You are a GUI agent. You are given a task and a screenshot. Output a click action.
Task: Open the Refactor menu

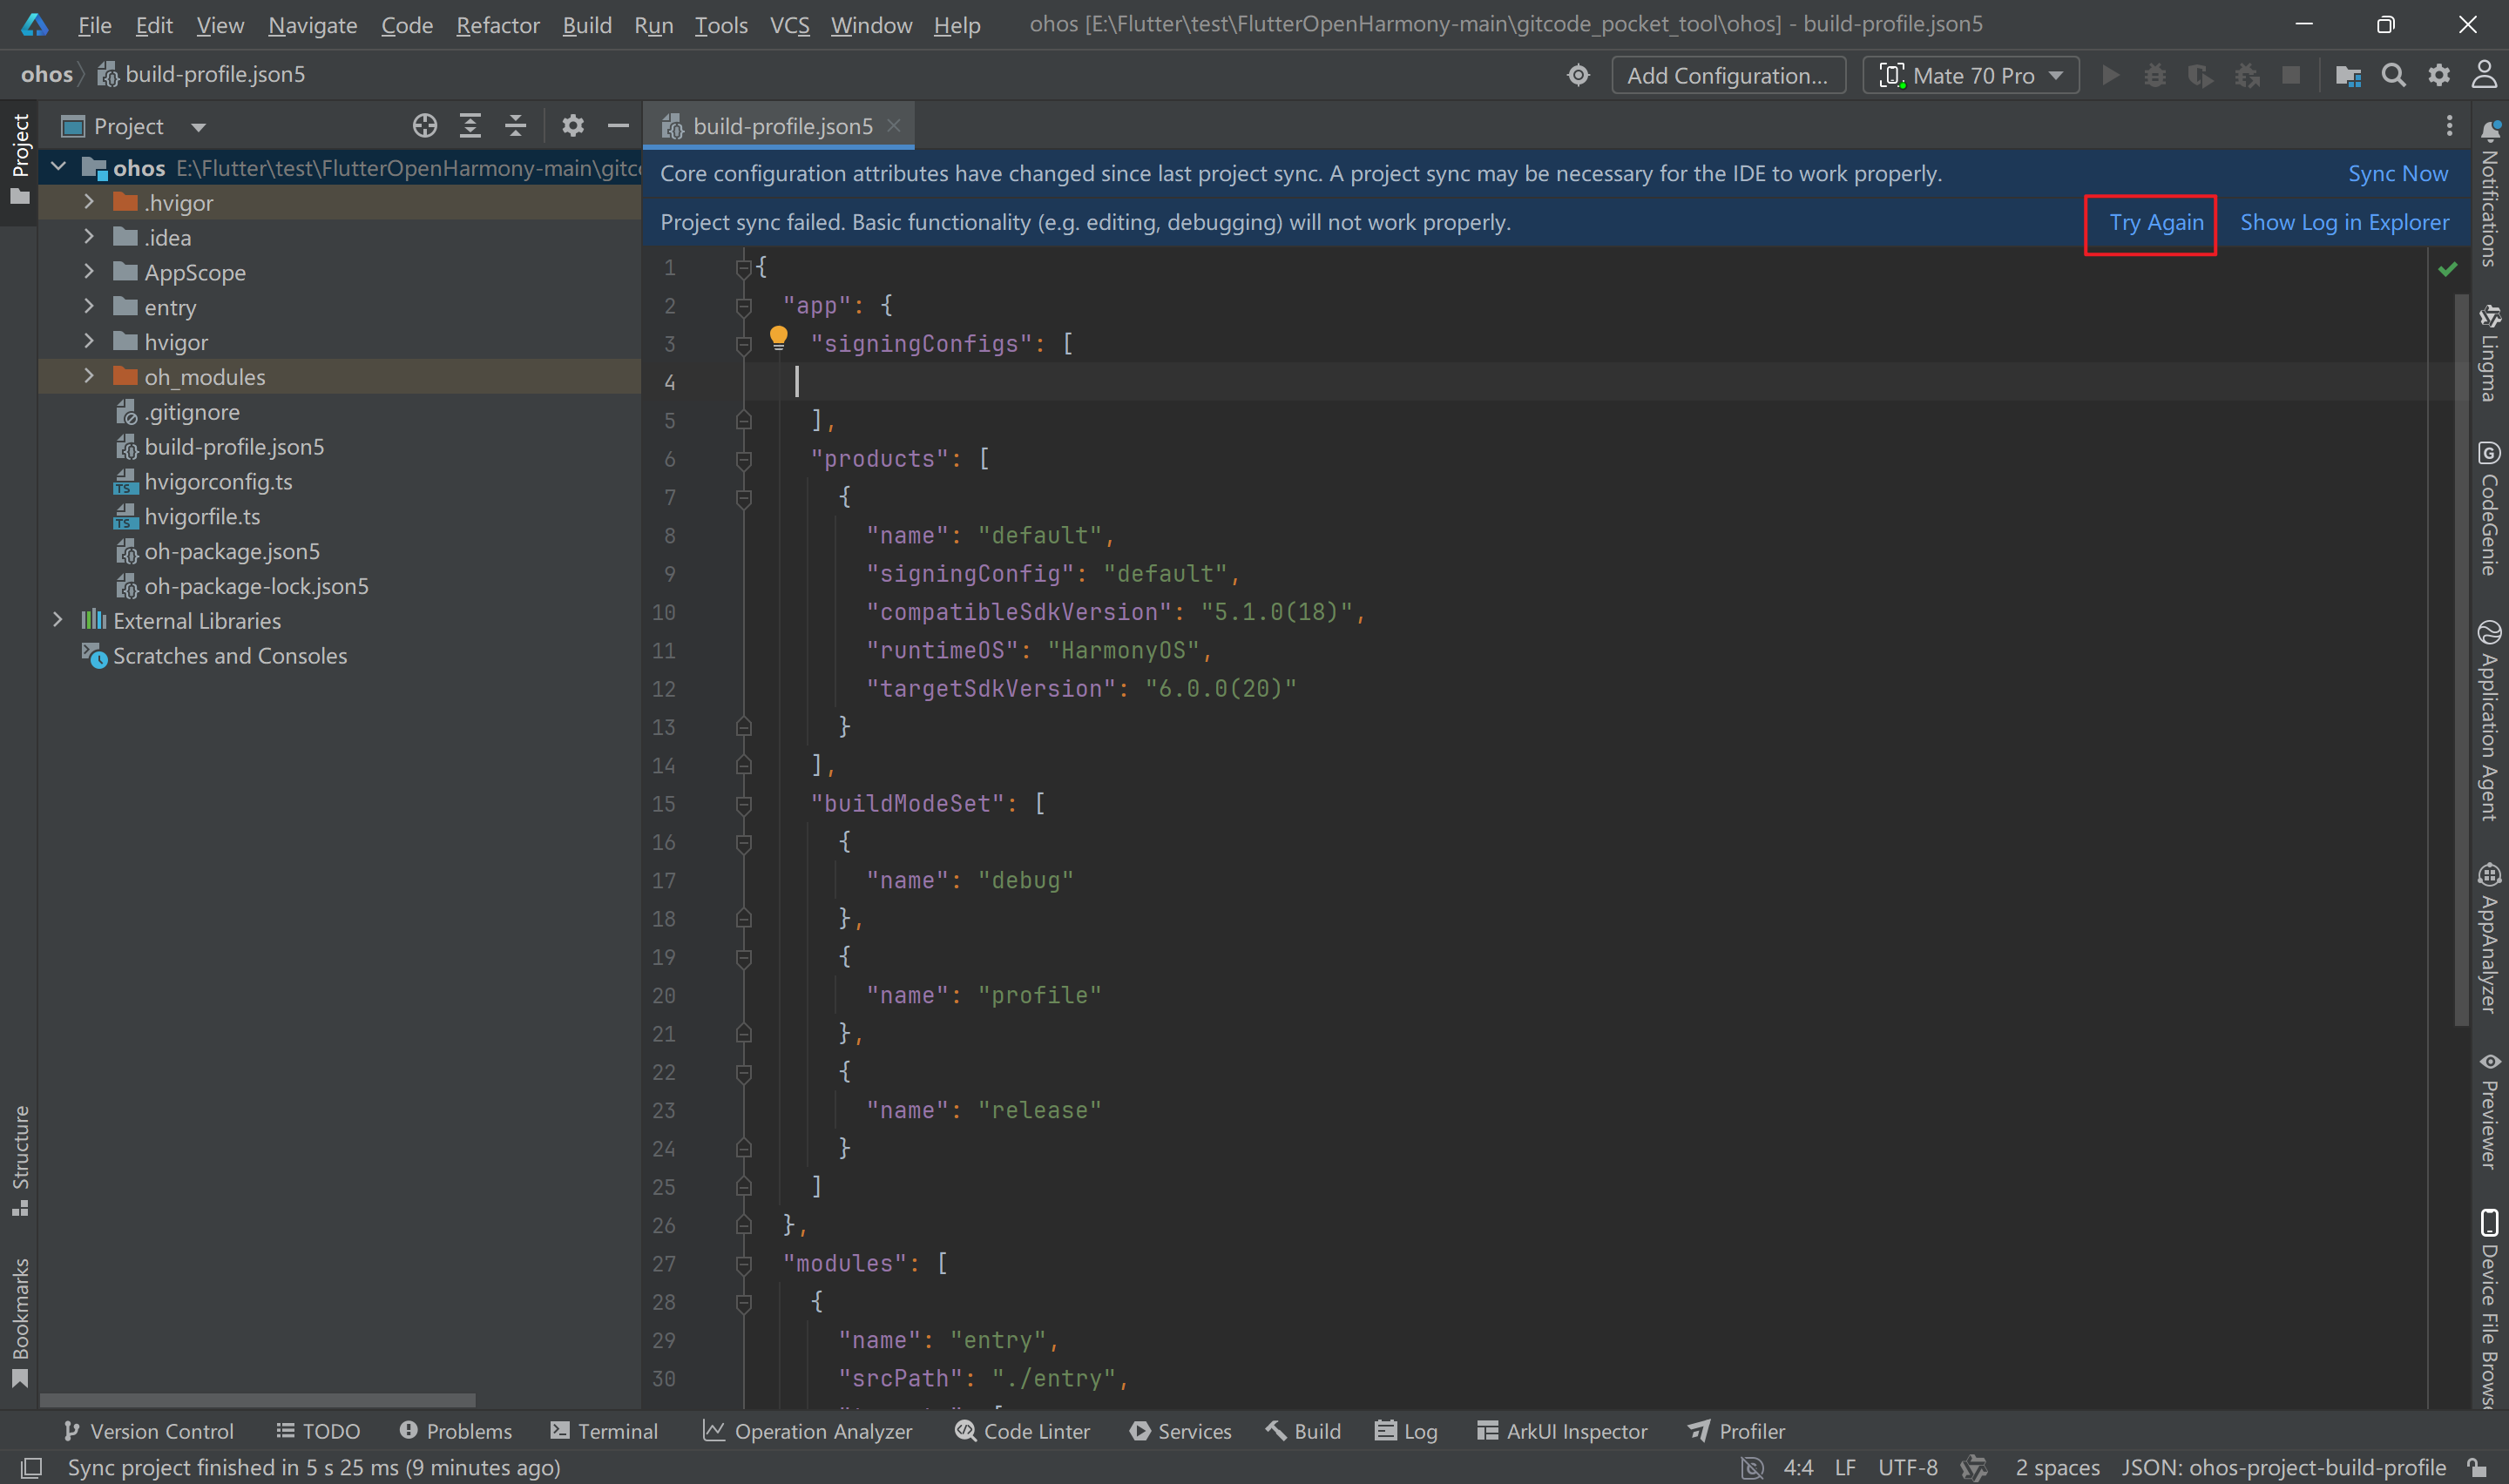click(x=497, y=25)
